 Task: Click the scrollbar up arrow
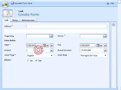click(119, 1)
